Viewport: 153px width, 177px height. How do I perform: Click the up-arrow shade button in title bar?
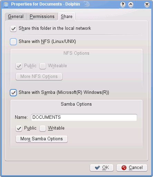pyautogui.click(x=131, y=5)
